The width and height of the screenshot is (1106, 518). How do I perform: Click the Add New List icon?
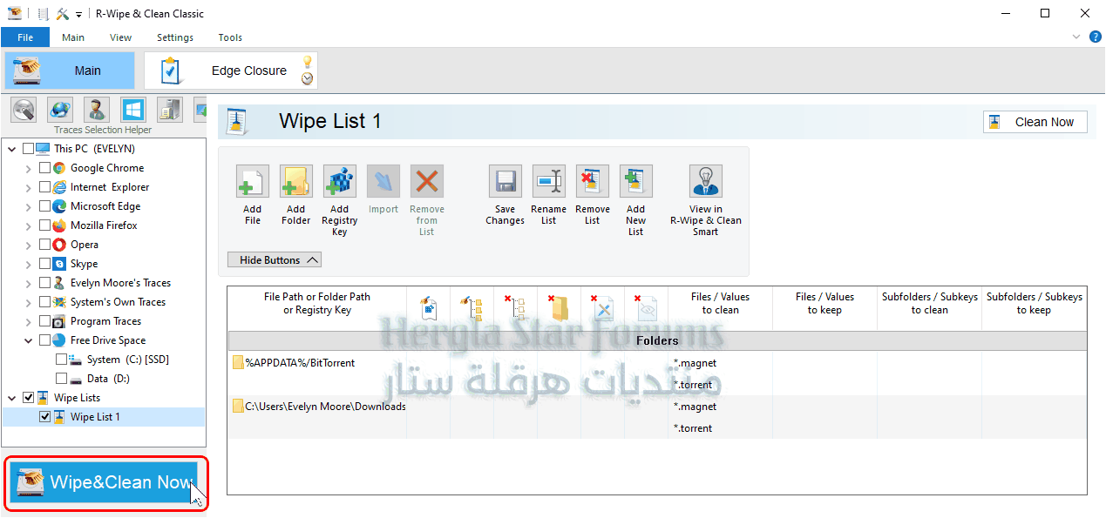(x=636, y=182)
